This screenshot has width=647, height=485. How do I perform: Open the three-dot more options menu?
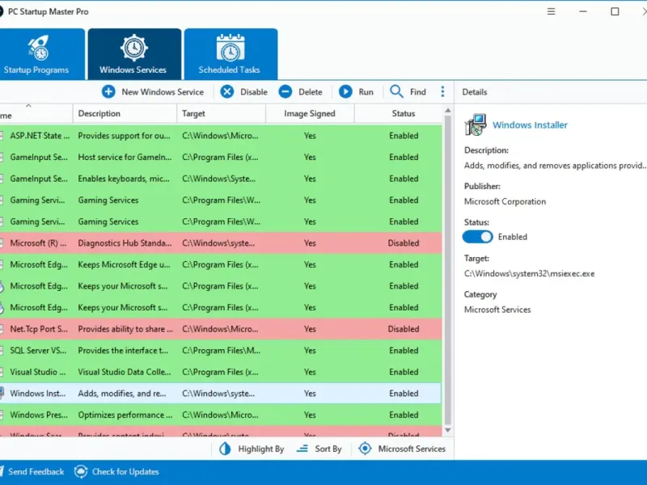pyautogui.click(x=442, y=92)
